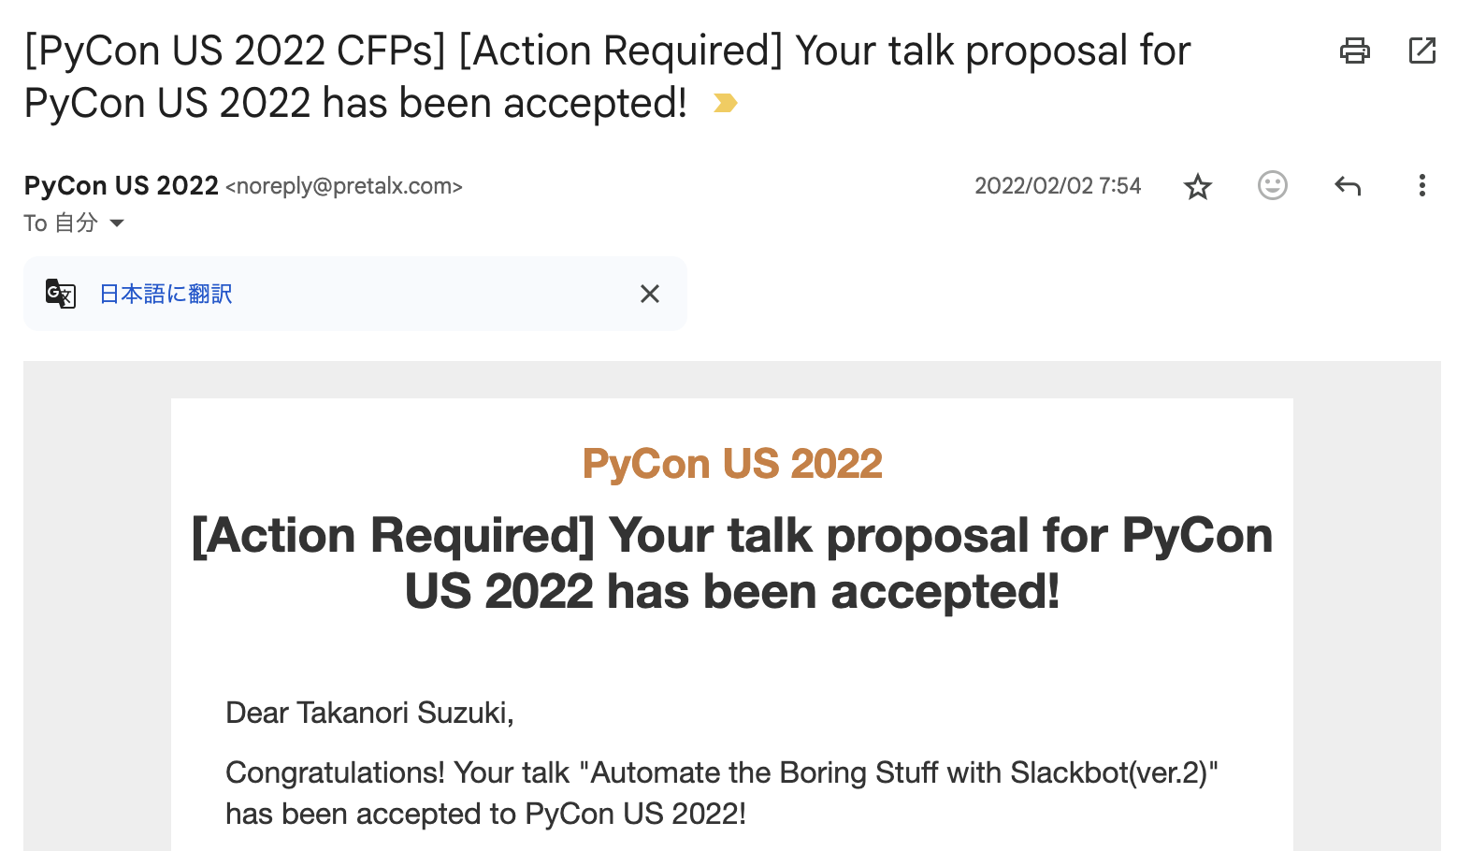Click the 2022/02/02 7:54 timestamp
Screen dimensions: 1457x851
click(1058, 186)
